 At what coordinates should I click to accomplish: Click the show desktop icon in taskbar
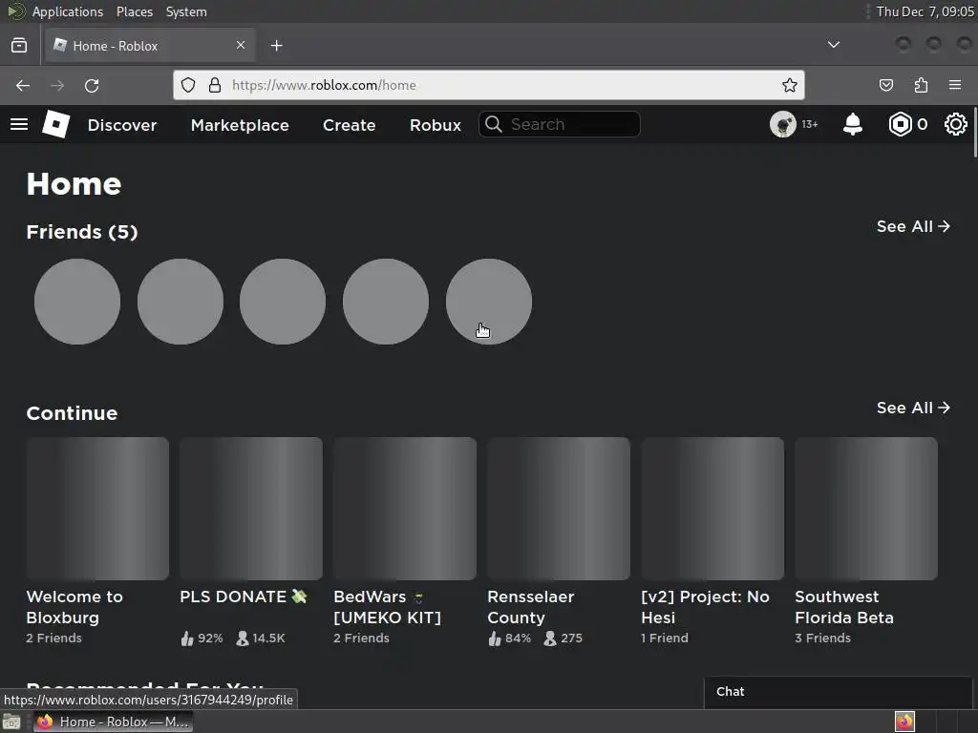[11, 722]
